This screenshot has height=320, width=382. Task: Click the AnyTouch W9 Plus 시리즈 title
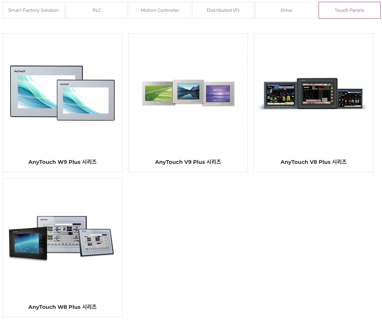point(62,162)
